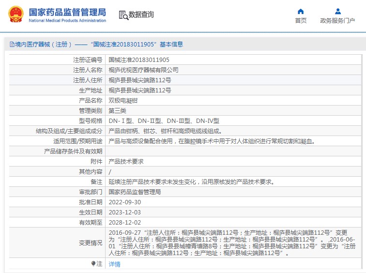The height and width of the screenshot is (273, 366).
Task: Open the 产品技术要求 attachment value
Action: point(126,162)
